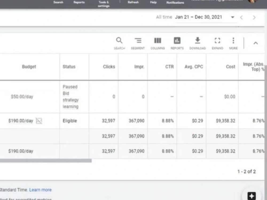This screenshot has height=200, width=267.
Task: Click Refresh in the top bar
Action: 133,2
